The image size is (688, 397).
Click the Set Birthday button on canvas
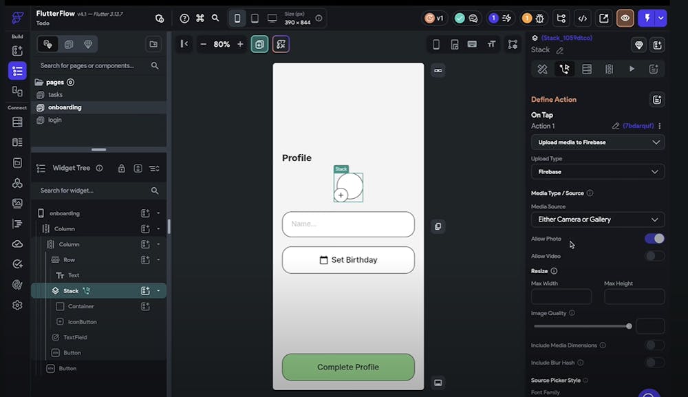click(348, 260)
